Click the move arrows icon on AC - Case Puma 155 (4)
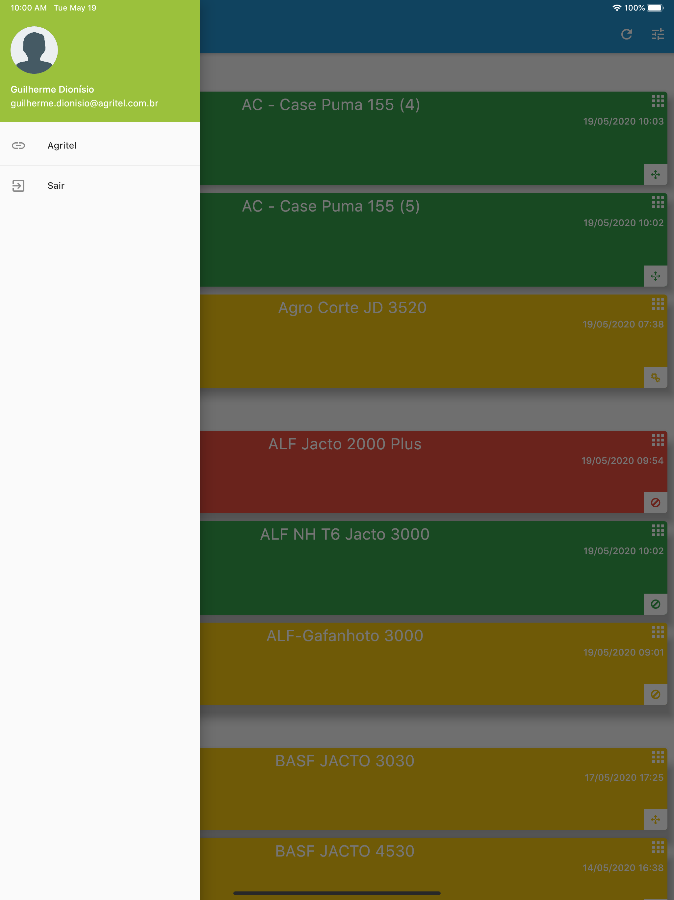 (x=655, y=175)
